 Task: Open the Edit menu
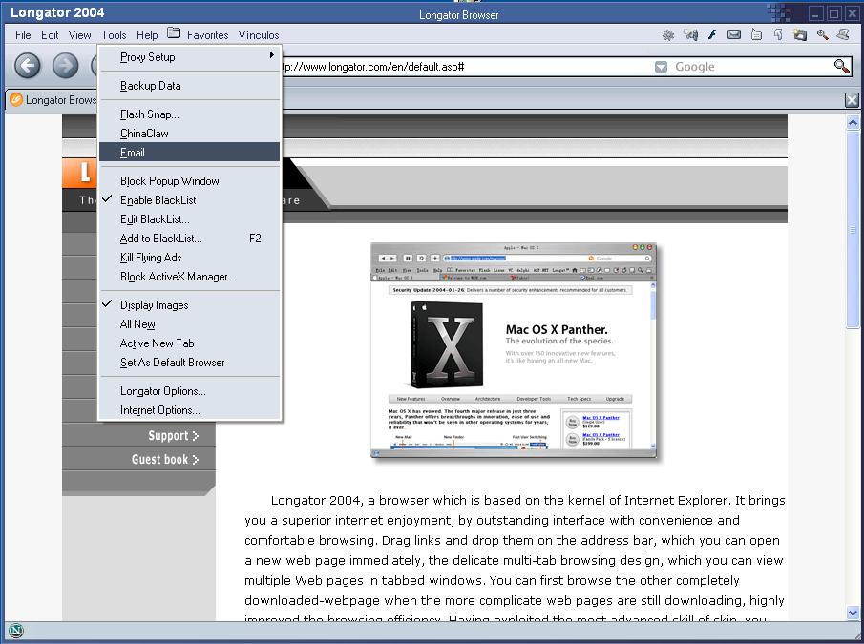click(50, 35)
